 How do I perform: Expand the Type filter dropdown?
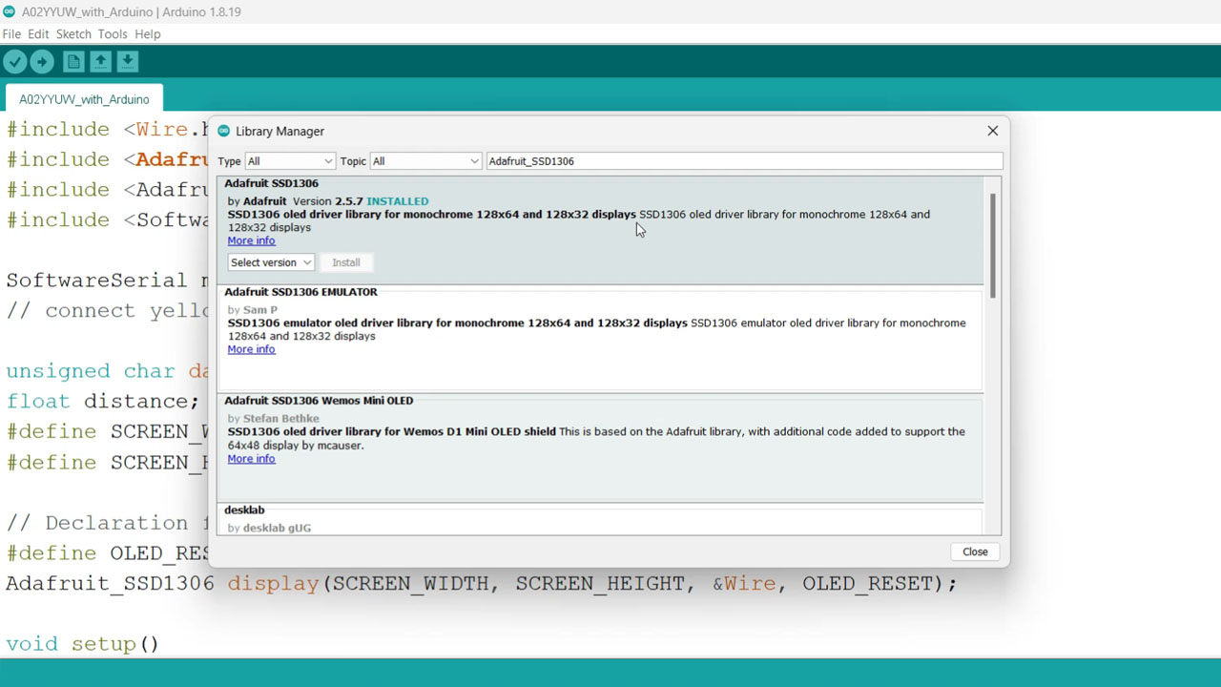coord(290,161)
